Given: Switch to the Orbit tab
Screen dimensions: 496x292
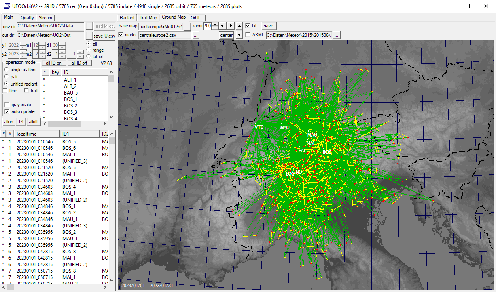Looking at the screenshot, I should (195, 18).
